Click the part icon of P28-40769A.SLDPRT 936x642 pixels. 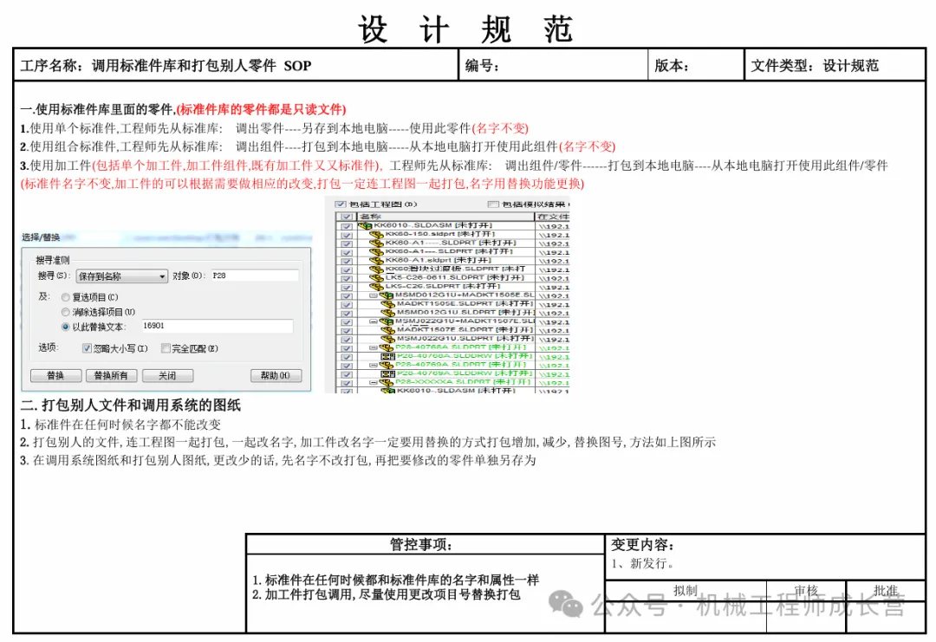387,365
